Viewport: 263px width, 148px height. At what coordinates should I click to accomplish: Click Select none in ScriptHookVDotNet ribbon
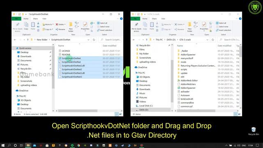click(103, 27)
